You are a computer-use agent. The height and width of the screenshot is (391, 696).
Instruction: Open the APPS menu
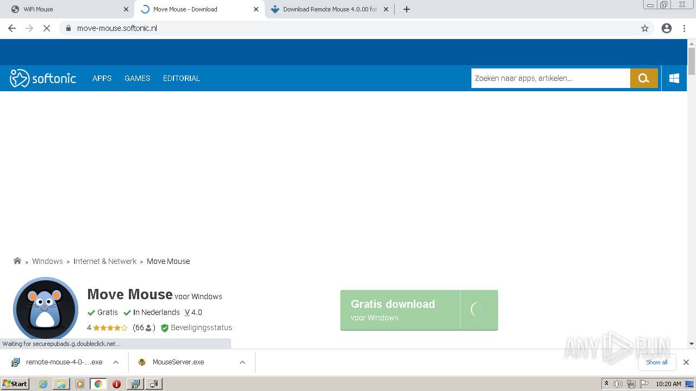point(102,78)
